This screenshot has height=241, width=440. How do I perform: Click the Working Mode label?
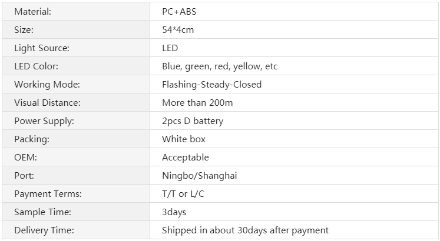click(x=47, y=84)
